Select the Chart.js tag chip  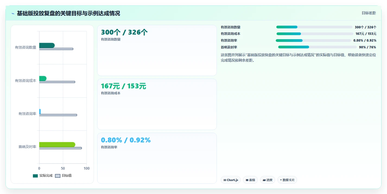click(x=231, y=180)
